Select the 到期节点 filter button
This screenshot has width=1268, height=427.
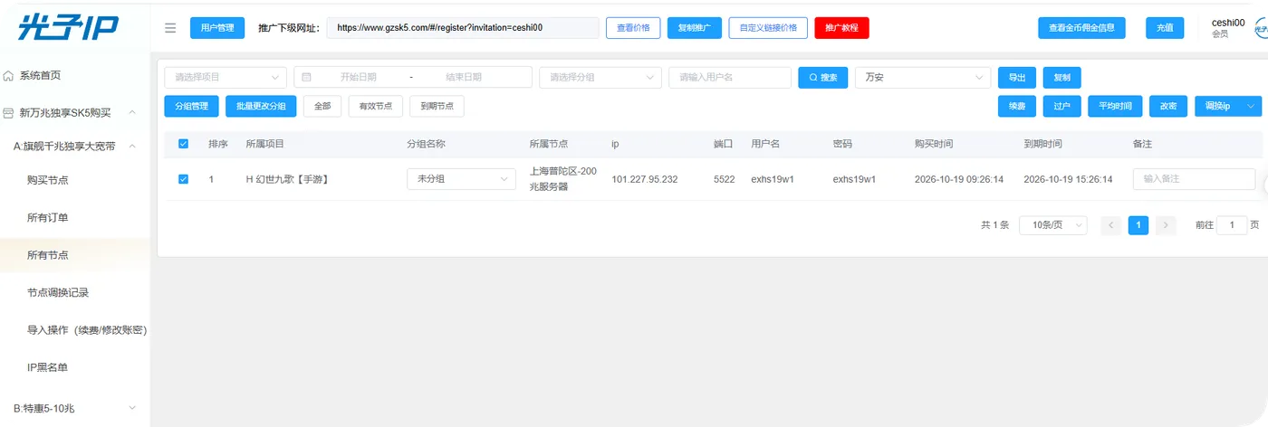(x=437, y=106)
